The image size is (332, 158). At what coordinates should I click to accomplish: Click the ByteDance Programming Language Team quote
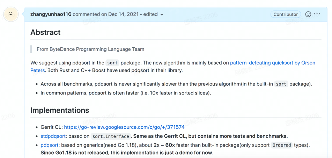coord(90,49)
